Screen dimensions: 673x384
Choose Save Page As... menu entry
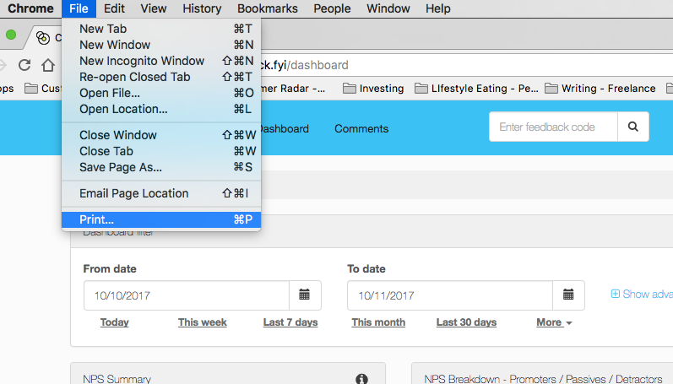pos(120,167)
